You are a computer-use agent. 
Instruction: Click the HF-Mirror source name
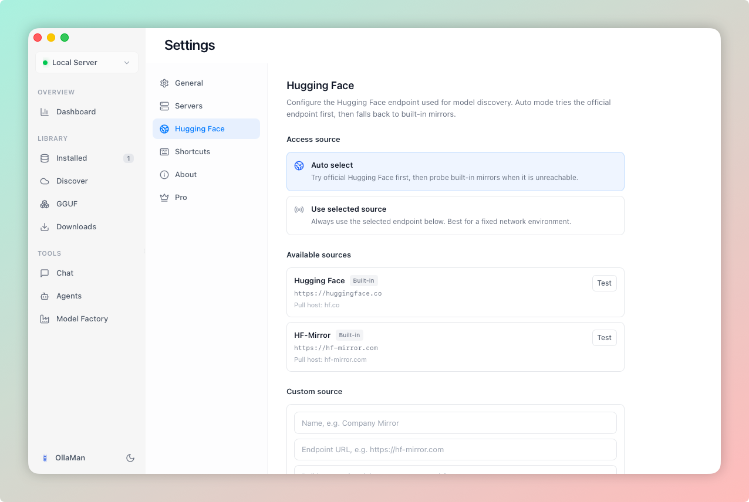[312, 335]
